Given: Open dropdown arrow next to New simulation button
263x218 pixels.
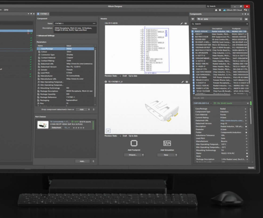Looking at the screenshot, I should click(x=176, y=155).
